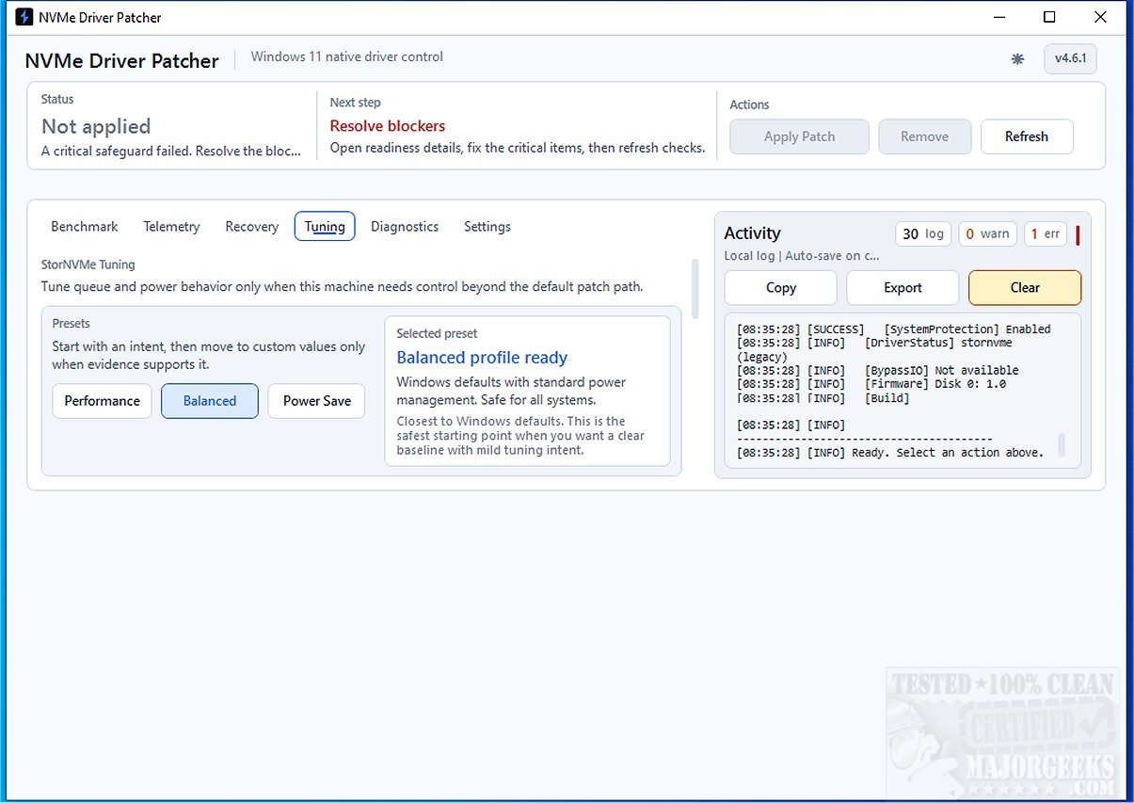Select the Tuning tab

point(325,226)
